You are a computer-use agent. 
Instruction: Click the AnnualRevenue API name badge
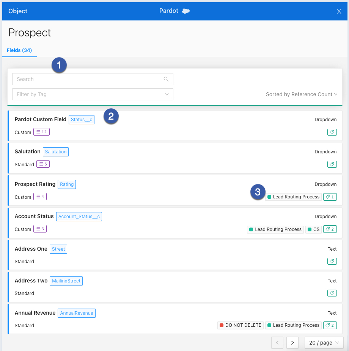pyautogui.click(x=77, y=313)
